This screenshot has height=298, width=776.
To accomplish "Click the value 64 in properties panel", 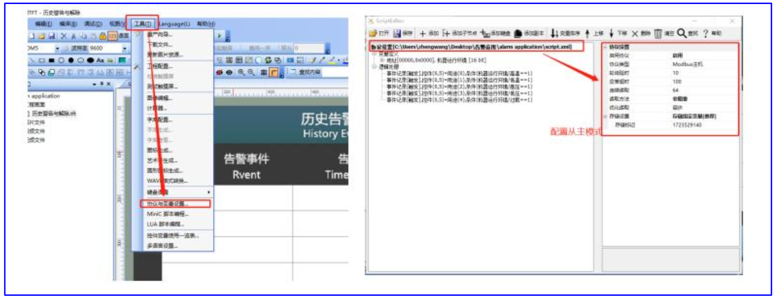I will tap(675, 90).
